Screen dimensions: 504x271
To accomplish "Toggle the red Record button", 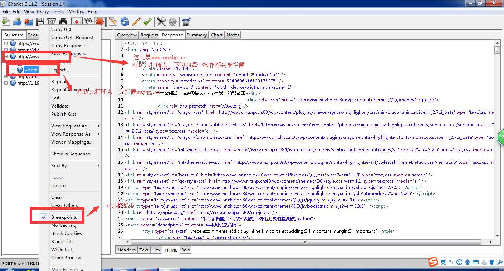I will click(x=77, y=22).
